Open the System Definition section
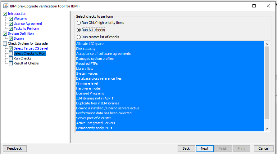This screenshot has width=277, height=154. [20, 33]
